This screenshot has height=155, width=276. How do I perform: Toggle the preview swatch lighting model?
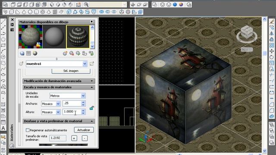[35, 53]
